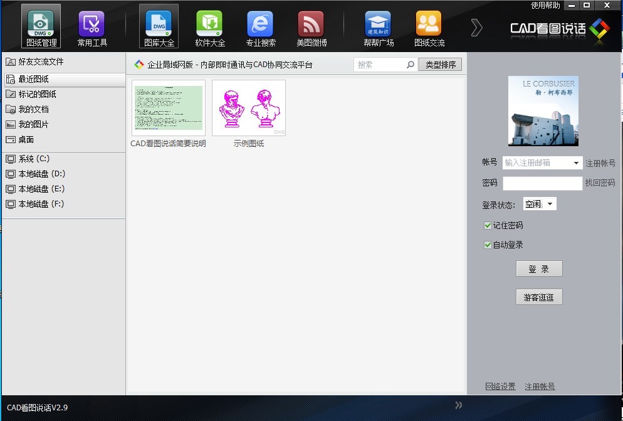Select the 软件大全 software collection icon
Screen dimensions: 623x421
pos(209,25)
